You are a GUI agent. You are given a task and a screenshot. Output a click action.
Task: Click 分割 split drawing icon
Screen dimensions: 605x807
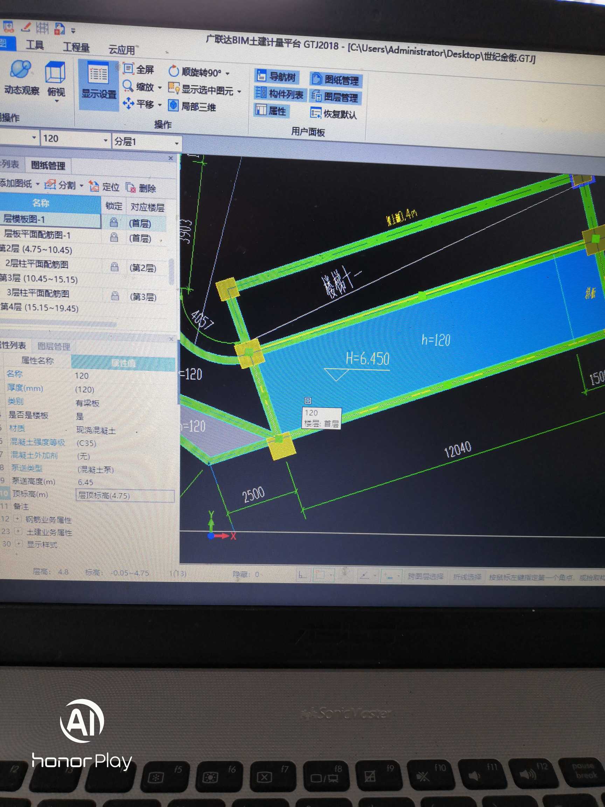click(x=60, y=185)
